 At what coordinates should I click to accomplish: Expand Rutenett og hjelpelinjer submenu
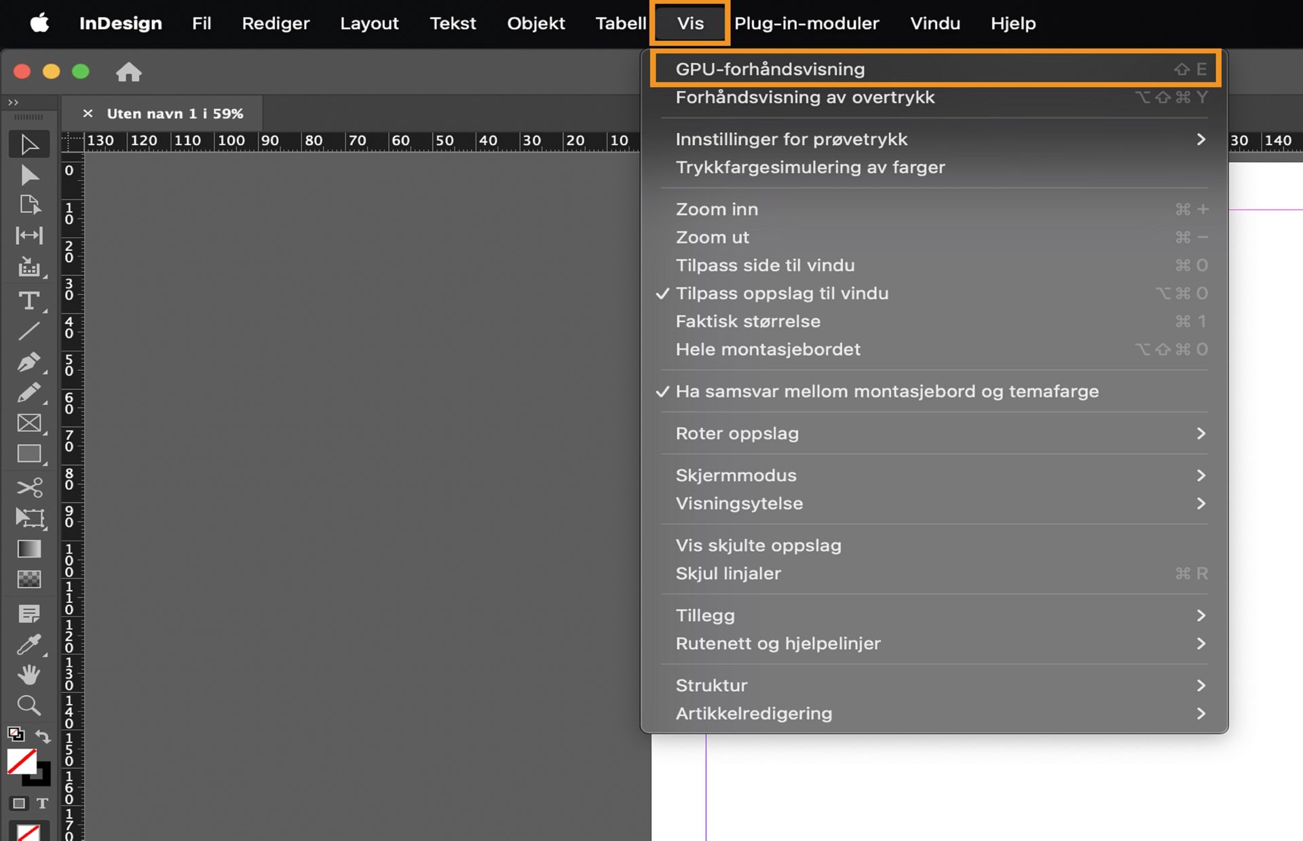(778, 644)
